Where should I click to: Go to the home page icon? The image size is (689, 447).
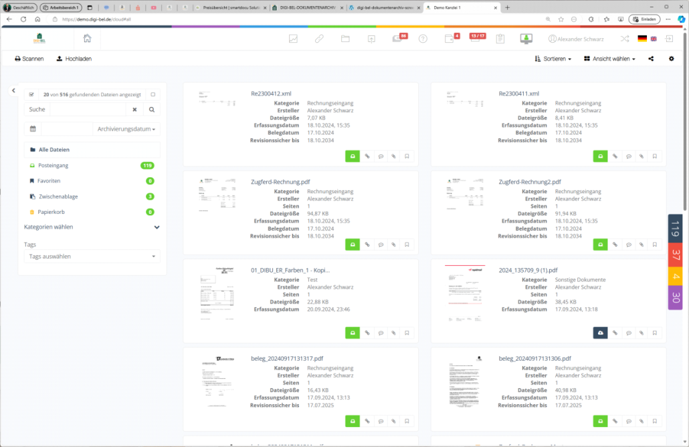(87, 39)
